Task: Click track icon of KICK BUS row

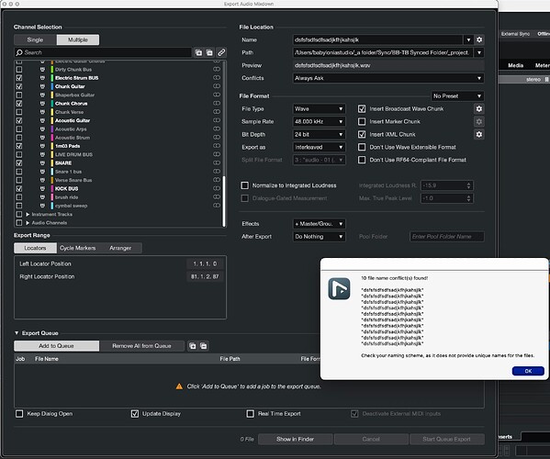Action: [42, 189]
